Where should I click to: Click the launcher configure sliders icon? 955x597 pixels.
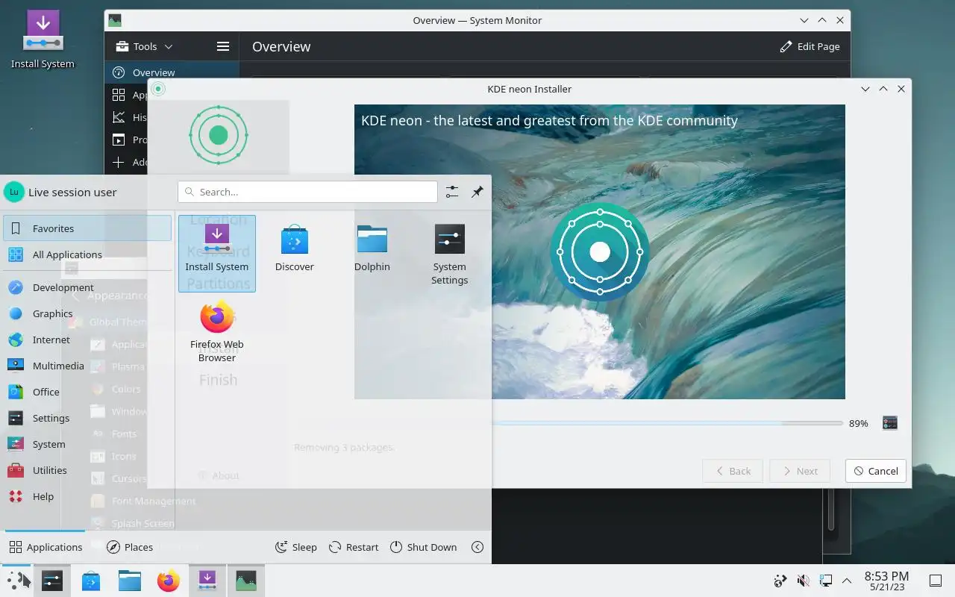click(452, 192)
